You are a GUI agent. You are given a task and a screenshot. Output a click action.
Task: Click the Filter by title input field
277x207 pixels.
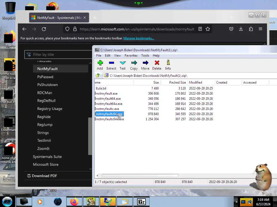click(58, 54)
